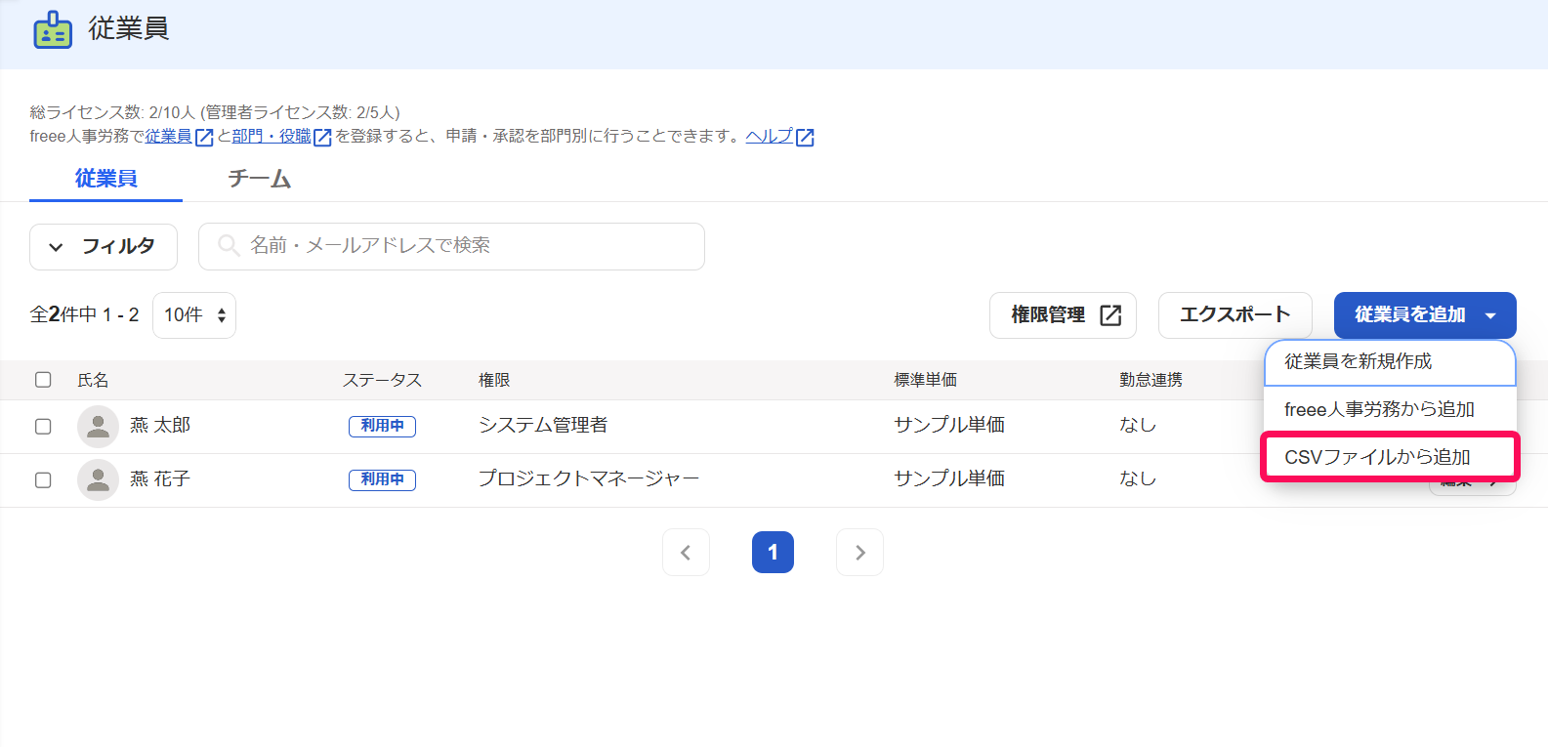Click the 従業員 page title
This screenshot has height=747, width=1548.
(x=128, y=29)
